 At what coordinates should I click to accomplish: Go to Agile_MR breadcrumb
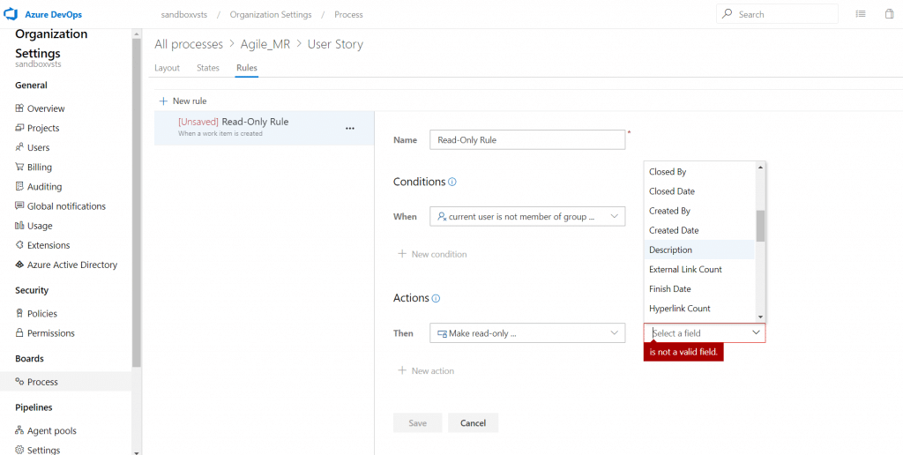click(x=265, y=44)
